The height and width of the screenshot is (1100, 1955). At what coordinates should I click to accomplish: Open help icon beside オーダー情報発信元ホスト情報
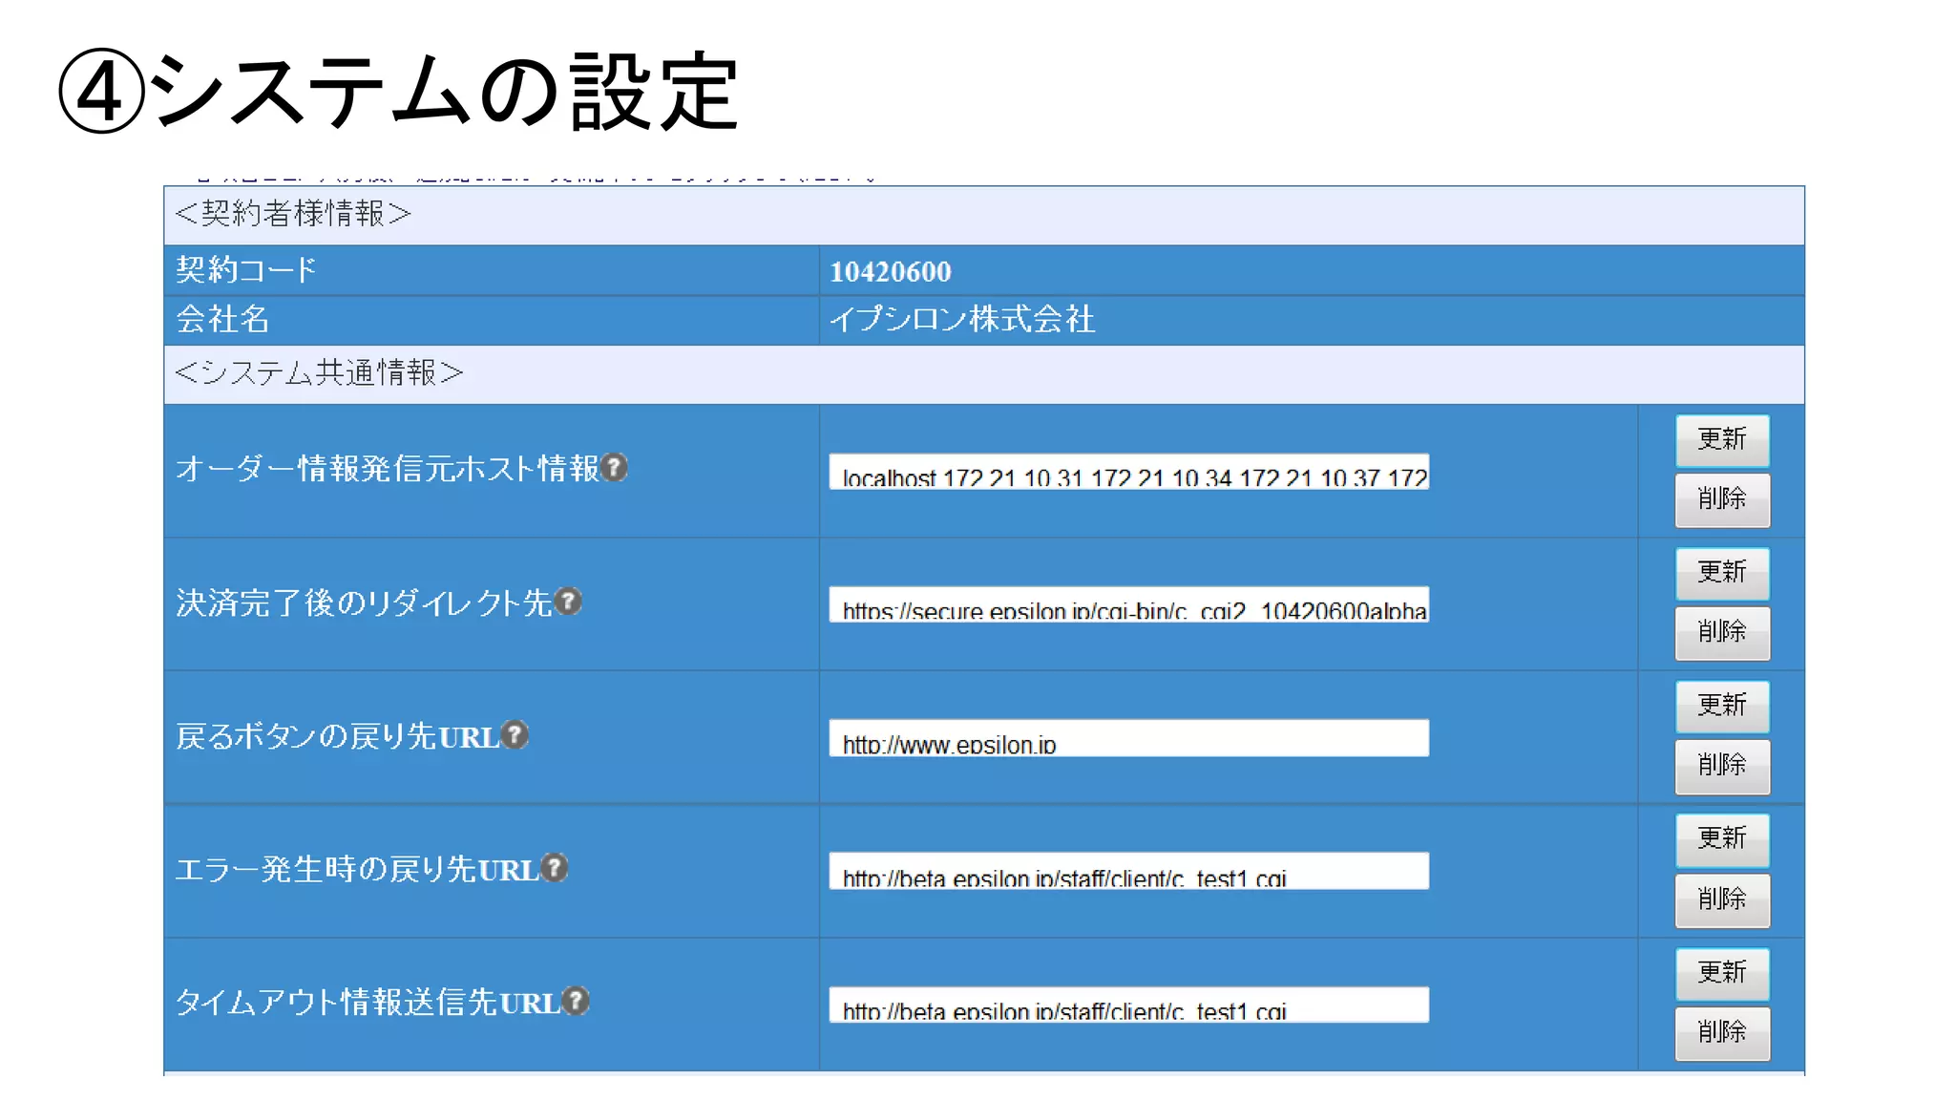point(616,467)
